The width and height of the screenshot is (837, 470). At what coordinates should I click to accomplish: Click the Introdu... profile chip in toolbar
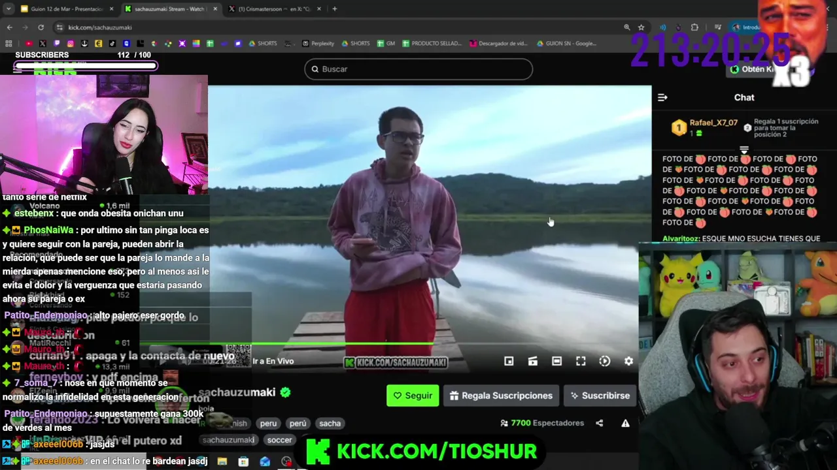(x=747, y=27)
